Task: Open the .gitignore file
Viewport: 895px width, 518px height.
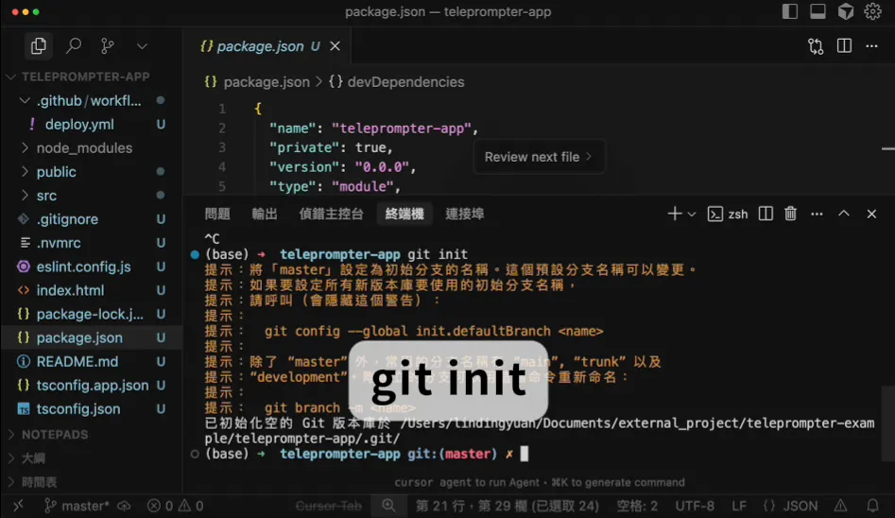Action: click(x=67, y=219)
